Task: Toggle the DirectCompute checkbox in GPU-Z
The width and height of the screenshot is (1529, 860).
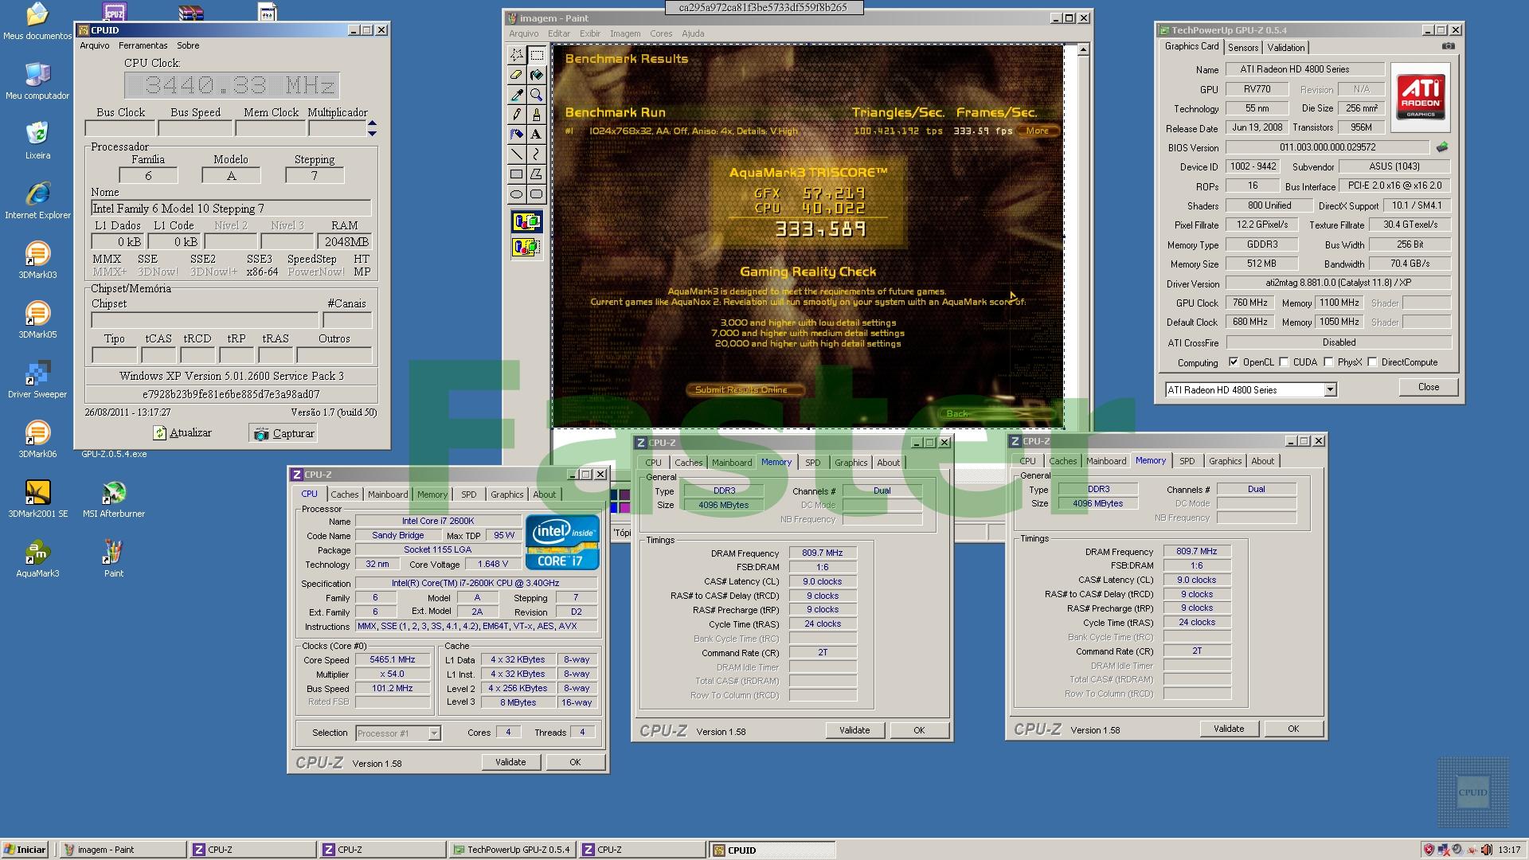Action: [1372, 362]
